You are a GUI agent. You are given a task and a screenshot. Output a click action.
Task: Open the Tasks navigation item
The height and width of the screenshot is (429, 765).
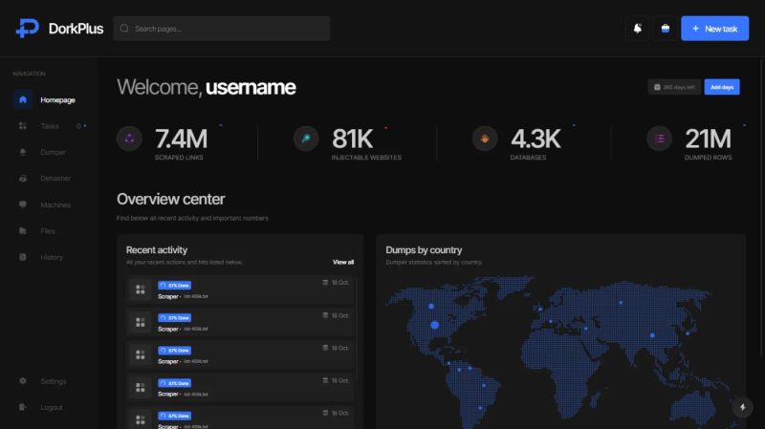(49, 126)
